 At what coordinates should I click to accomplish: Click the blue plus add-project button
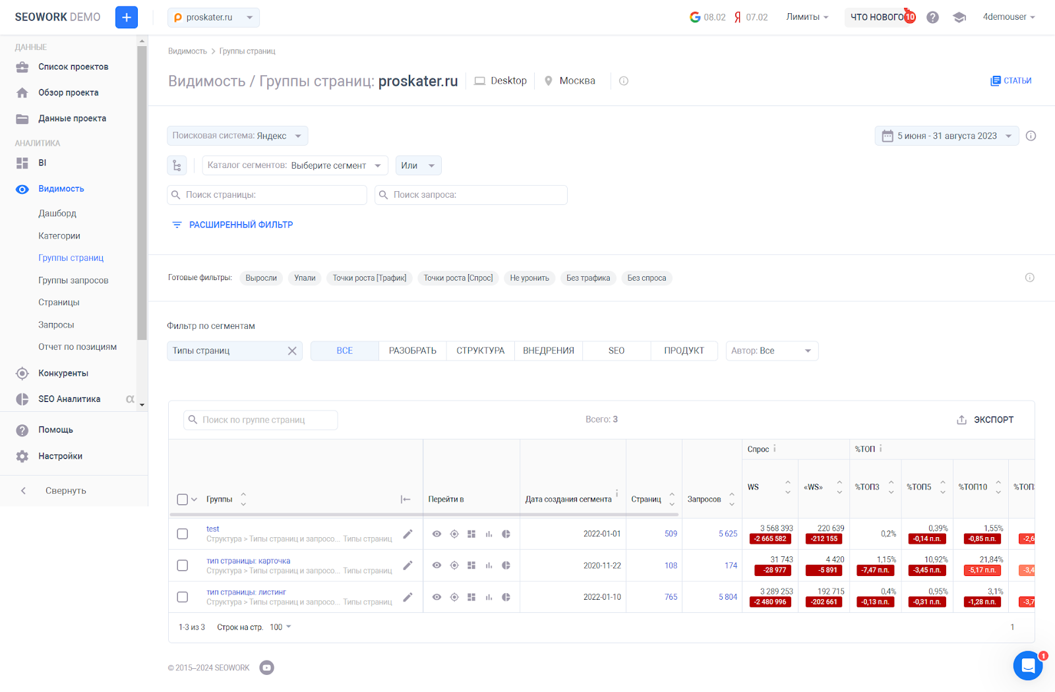[x=126, y=17]
